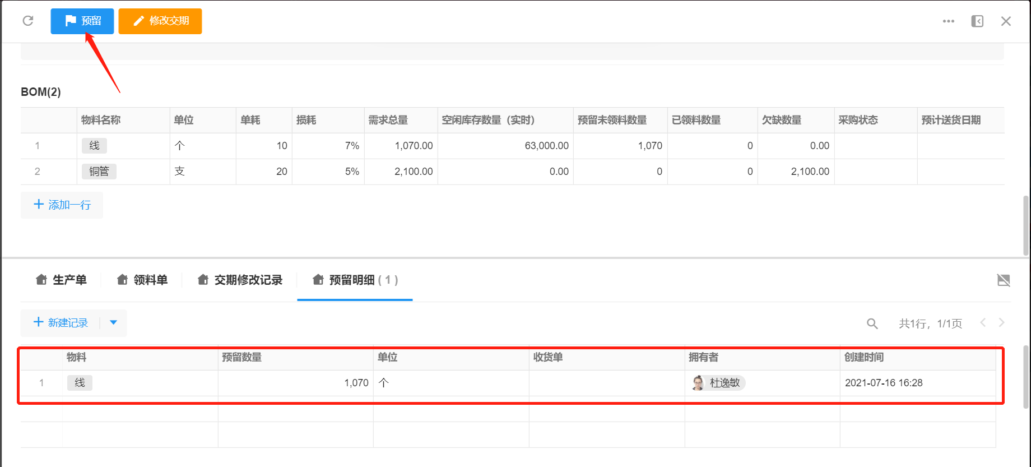1031x467 pixels.
Task: Click the refresh icon in top toolbar
Action: pyautogui.click(x=28, y=21)
